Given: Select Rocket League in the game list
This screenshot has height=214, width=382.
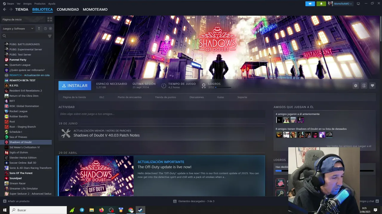Looking at the screenshot, I should [x=19, y=111].
